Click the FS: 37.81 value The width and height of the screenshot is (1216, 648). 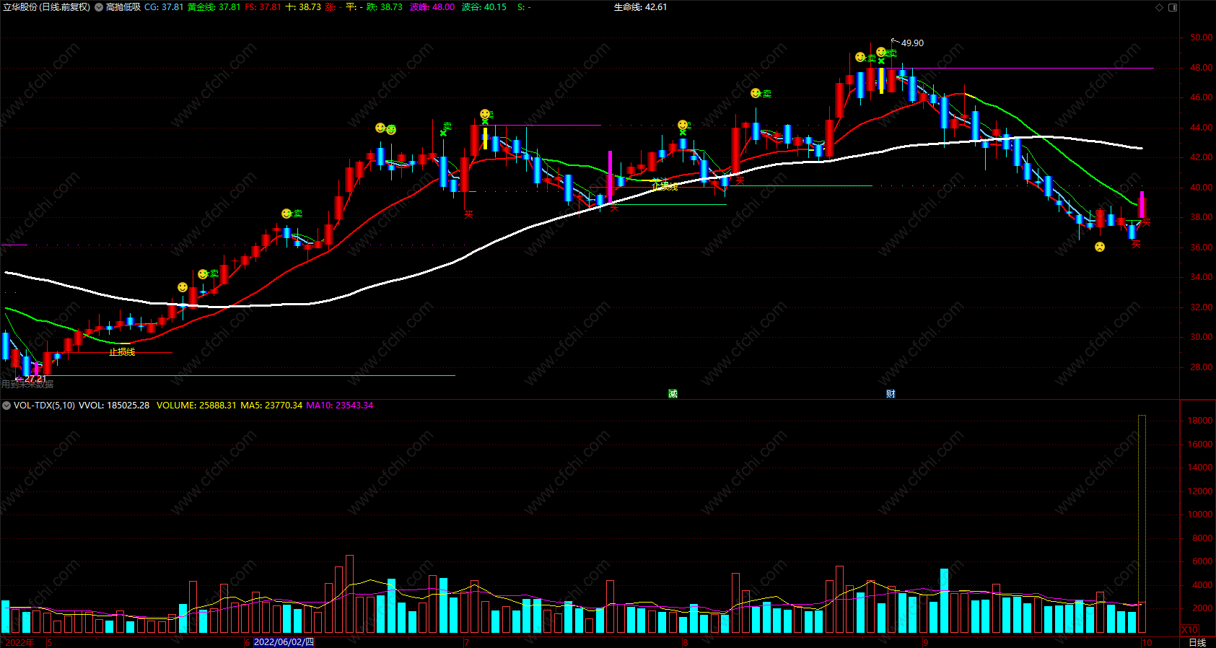263,7
